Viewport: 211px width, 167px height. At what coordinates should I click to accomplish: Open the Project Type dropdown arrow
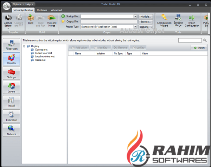click(x=135, y=27)
